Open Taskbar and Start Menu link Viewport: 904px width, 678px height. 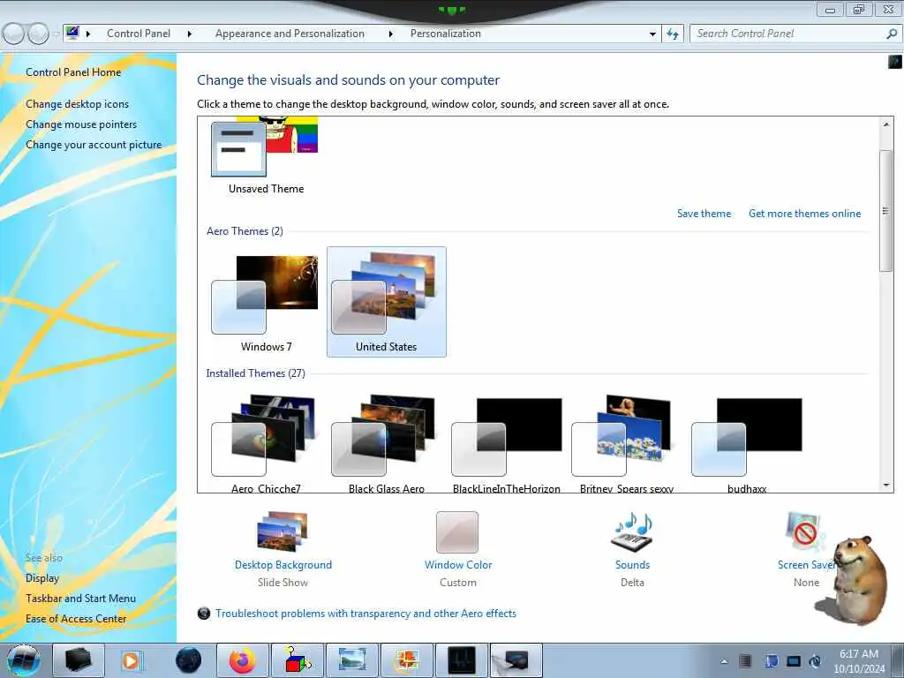(x=80, y=599)
